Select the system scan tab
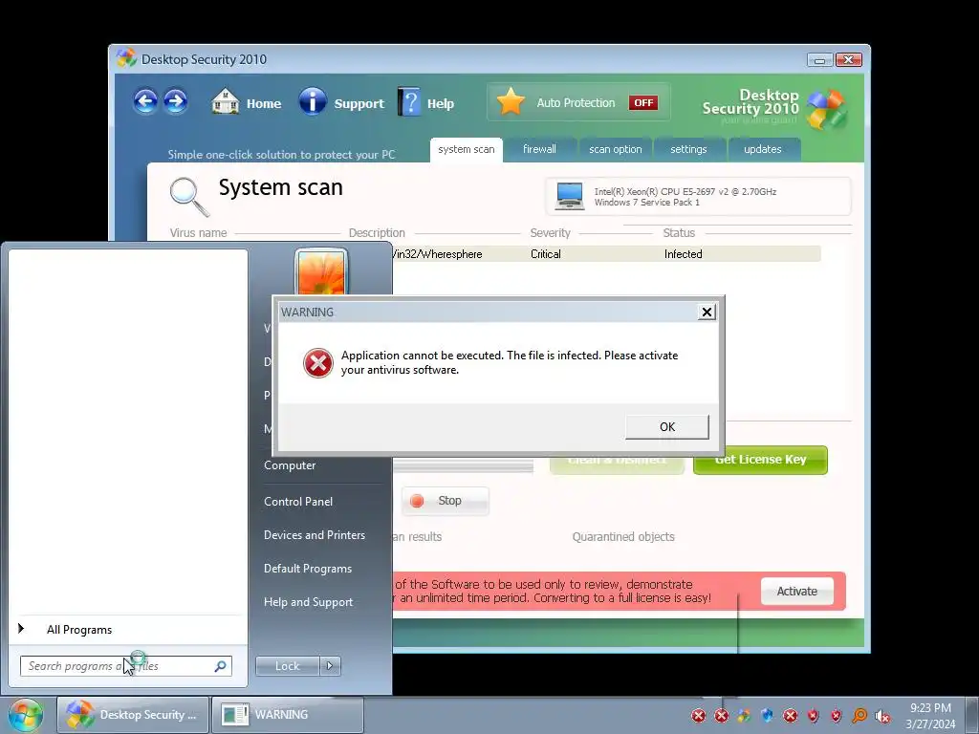This screenshot has width=979, height=734. point(467,150)
